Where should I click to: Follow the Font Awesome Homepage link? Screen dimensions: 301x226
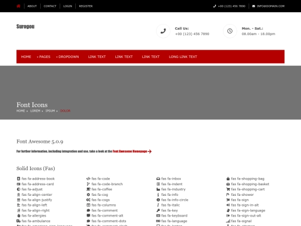pos(130,151)
